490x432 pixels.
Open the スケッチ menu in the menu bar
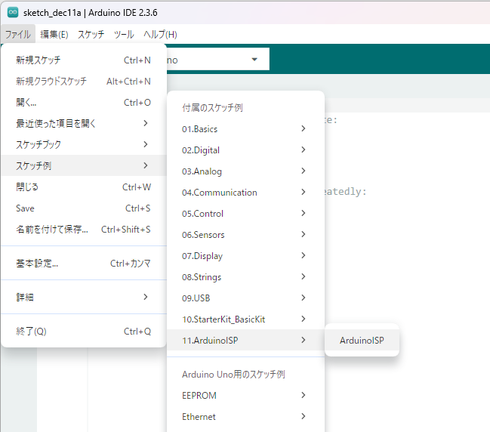(91, 34)
